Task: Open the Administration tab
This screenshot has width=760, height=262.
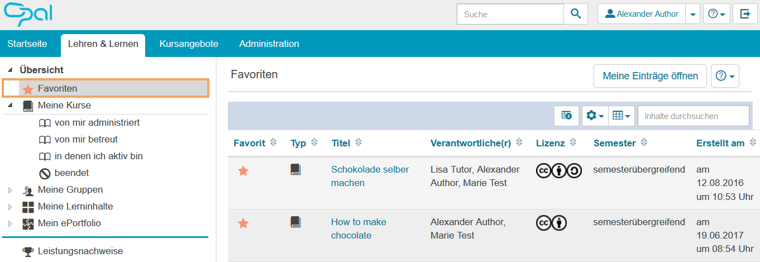Action: (x=269, y=44)
